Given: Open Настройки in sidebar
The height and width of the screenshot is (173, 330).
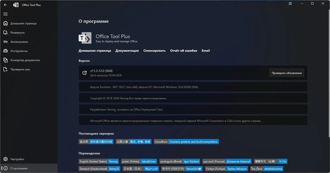Looking at the screenshot, I should 29,159.
